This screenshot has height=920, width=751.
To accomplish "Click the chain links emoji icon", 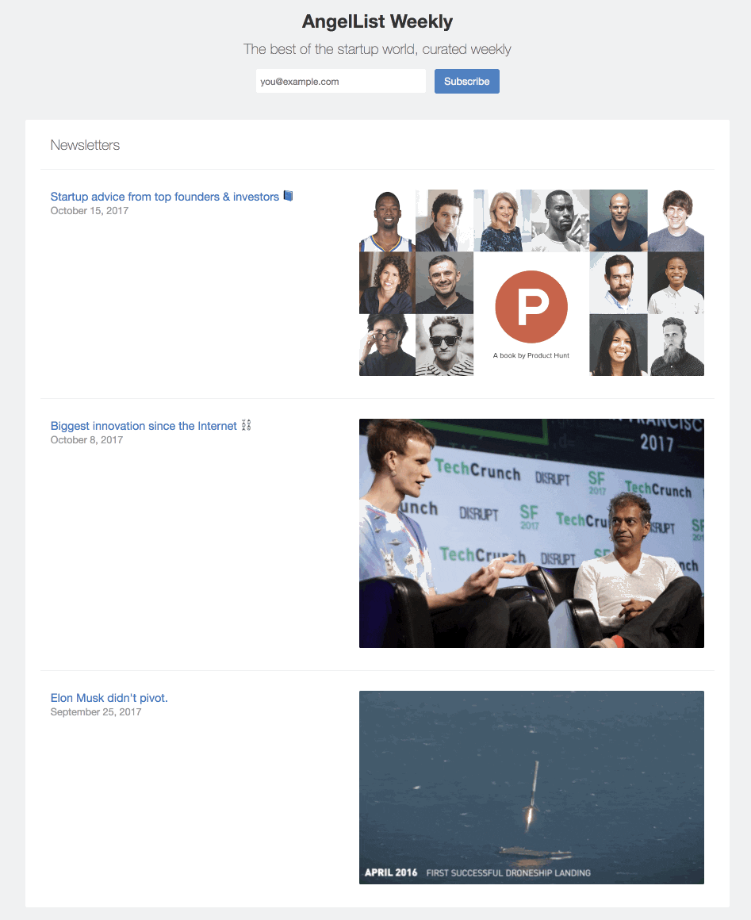I will 247,425.
